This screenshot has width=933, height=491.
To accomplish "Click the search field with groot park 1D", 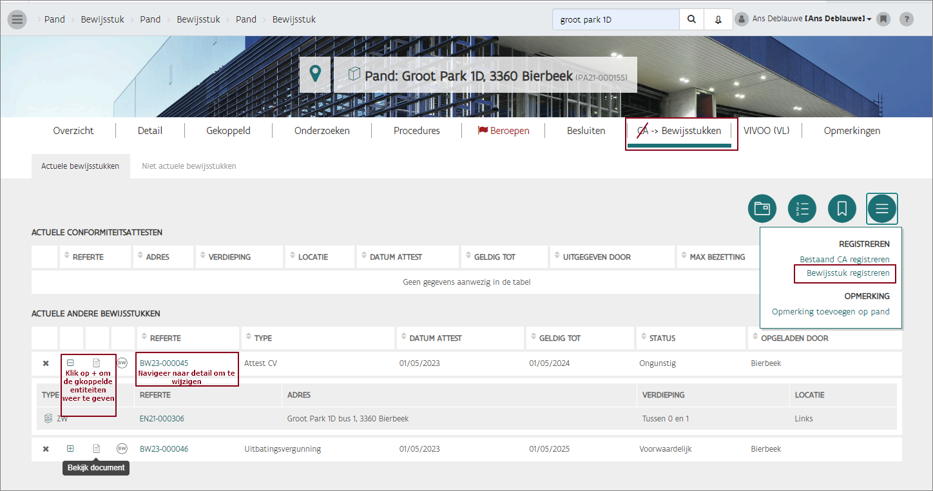I will (x=615, y=19).
